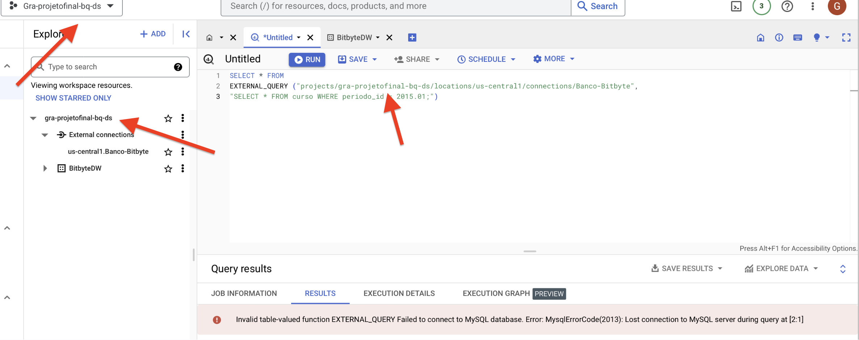Expand or collapse query results panel
The image size is (859, 340).
click(x=843, y=269)
